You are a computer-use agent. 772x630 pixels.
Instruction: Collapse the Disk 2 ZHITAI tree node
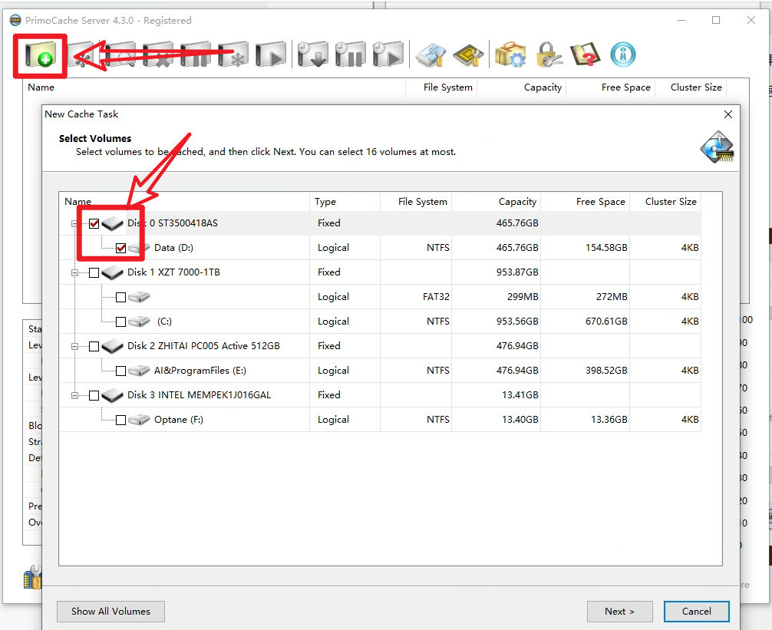pos(75,346)
